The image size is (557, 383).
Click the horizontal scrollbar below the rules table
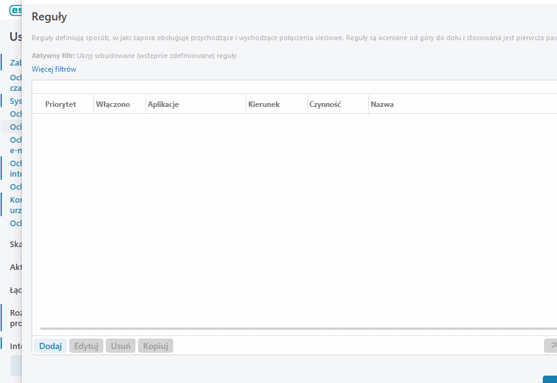pos(297,329)
